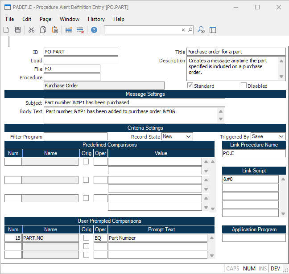Expand the Triggered By dropdown
The height and width of the screenshot is (274, 289).
268,136
